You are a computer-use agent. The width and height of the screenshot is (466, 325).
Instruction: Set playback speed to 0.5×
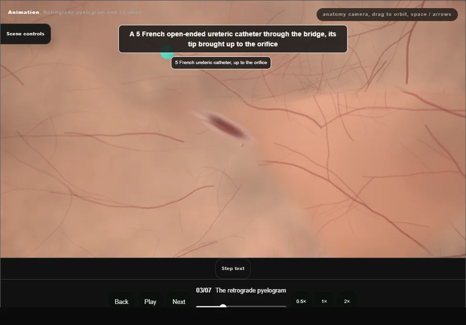pos(301,301)
